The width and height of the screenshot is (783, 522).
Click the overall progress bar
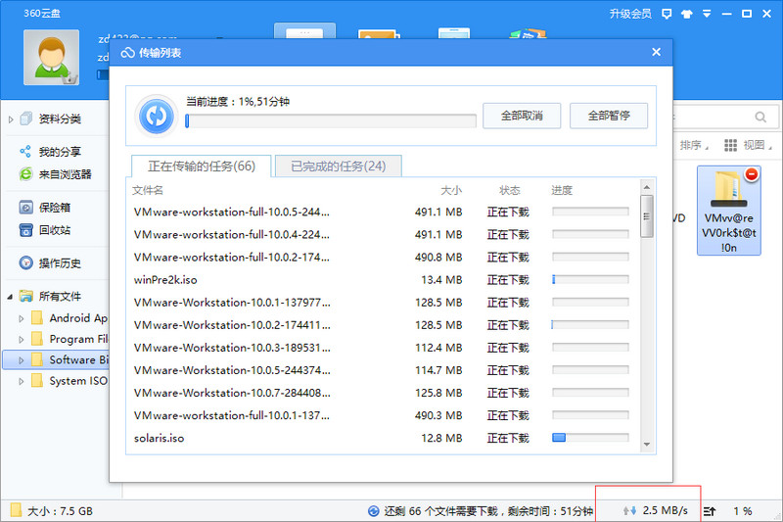(330, 120)
